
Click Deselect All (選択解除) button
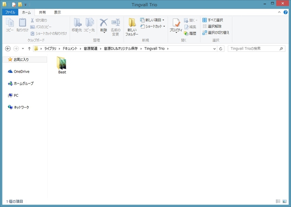[213, 27]
